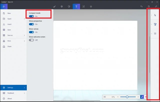Choose Save as from the menu
This screenshot has height=102, width=160.
pyautogui.click(x=13, y=35)
